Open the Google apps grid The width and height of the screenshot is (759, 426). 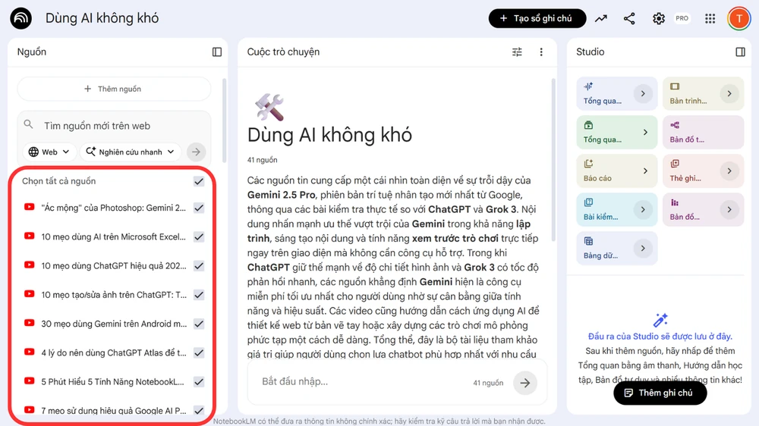click(710, 19)
